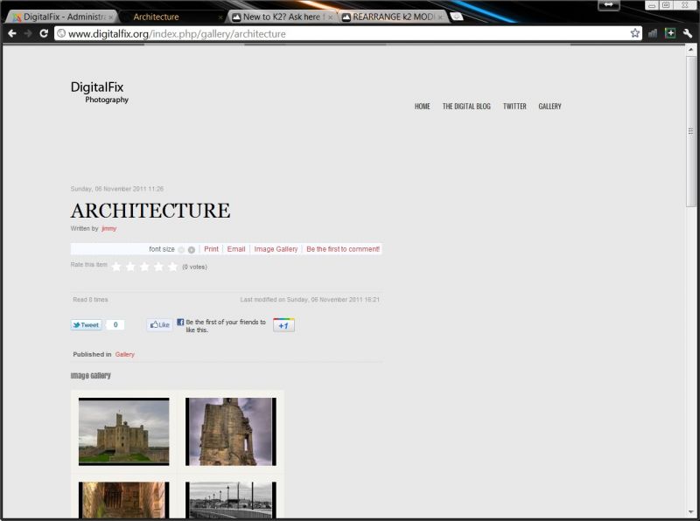Increase the article font size
Viewport: 700px width, 521px height.
click(x=192, y=250)
